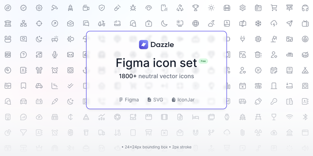Click the trophy icon

pyautogui.click(x=195, y=8)
